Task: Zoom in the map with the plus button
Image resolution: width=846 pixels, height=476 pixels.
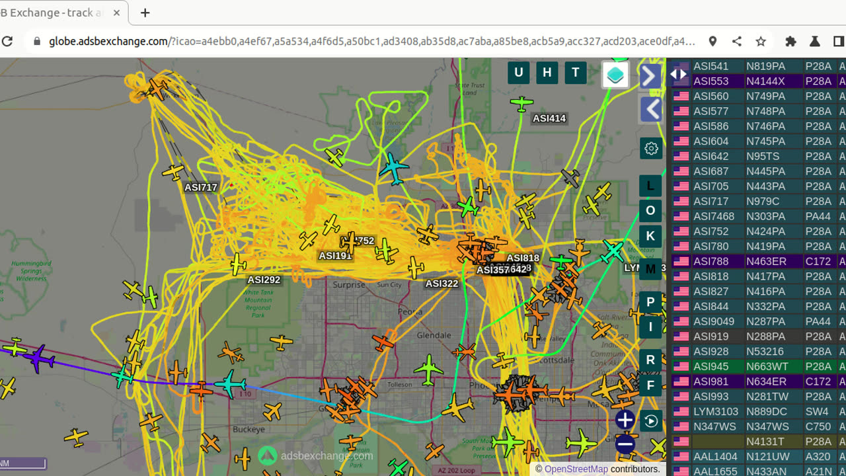Action: 625,419
